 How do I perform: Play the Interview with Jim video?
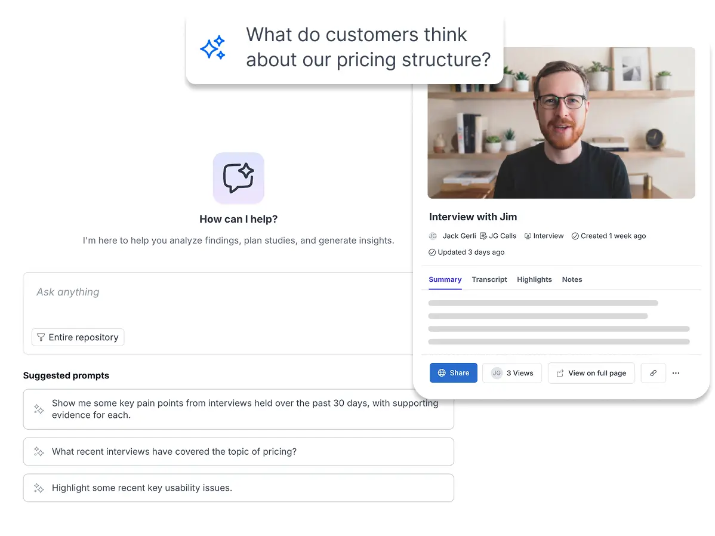pyautogui.click(x=562, y=123)
